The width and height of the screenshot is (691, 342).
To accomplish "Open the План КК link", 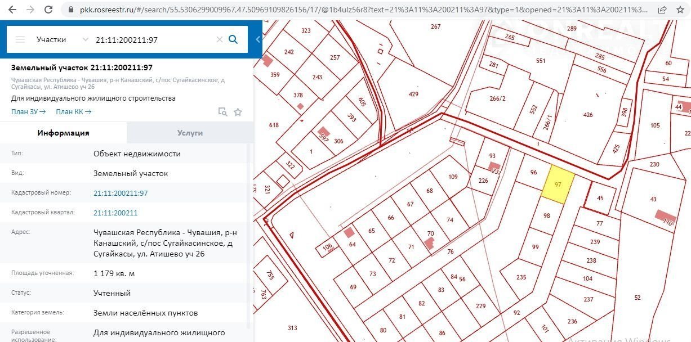I will [73, 112].
